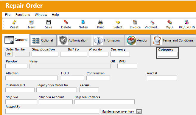Expand the Maintenance Inventory dropdown
The height and width of the screenshot is (115, 196).
(x=139, y=111)
